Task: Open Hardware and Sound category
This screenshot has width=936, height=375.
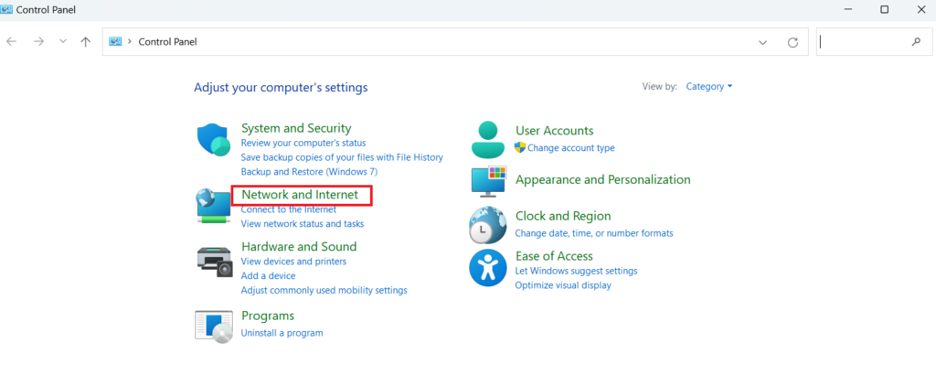Action: (299, 246)
